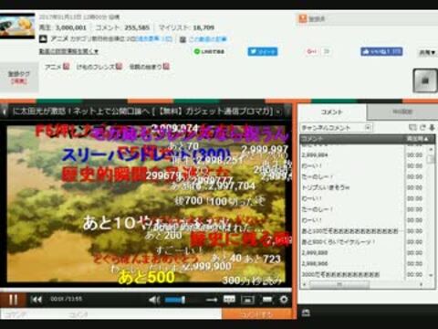Click the comment list refresh icon
Image resolution: width=438 pixels, height=329 pixels.
422,128
